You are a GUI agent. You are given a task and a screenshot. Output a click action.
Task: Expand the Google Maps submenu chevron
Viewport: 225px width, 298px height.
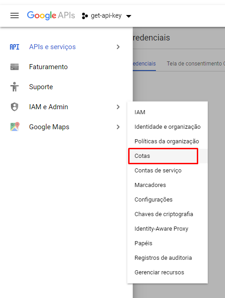pyautogui.click(x=118, y=127)
